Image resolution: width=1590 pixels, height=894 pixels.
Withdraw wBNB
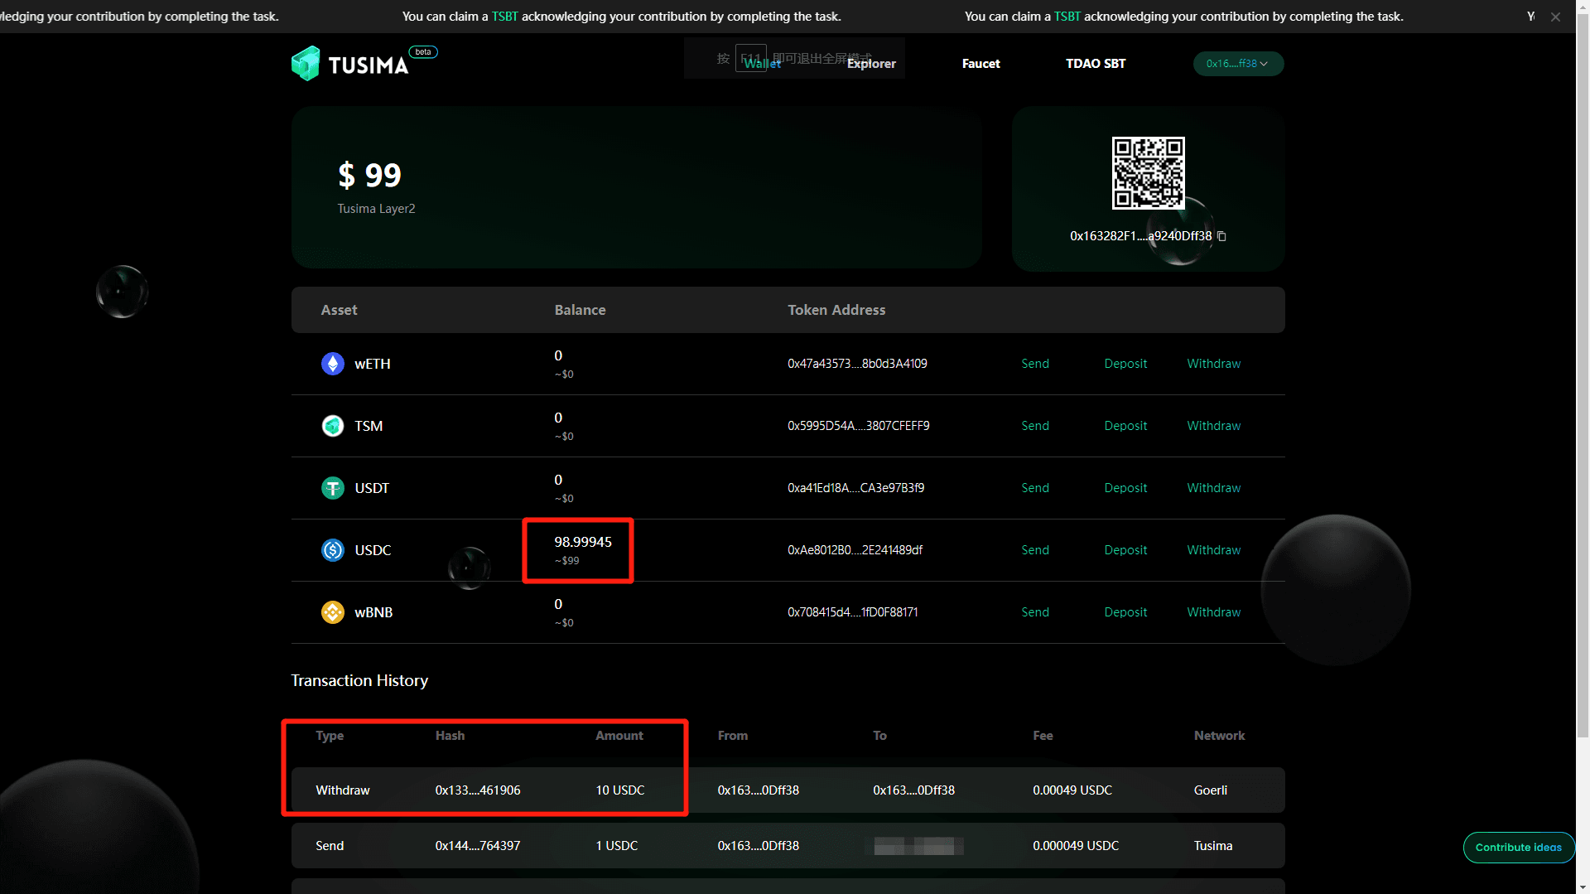(x=1214, y=612)
